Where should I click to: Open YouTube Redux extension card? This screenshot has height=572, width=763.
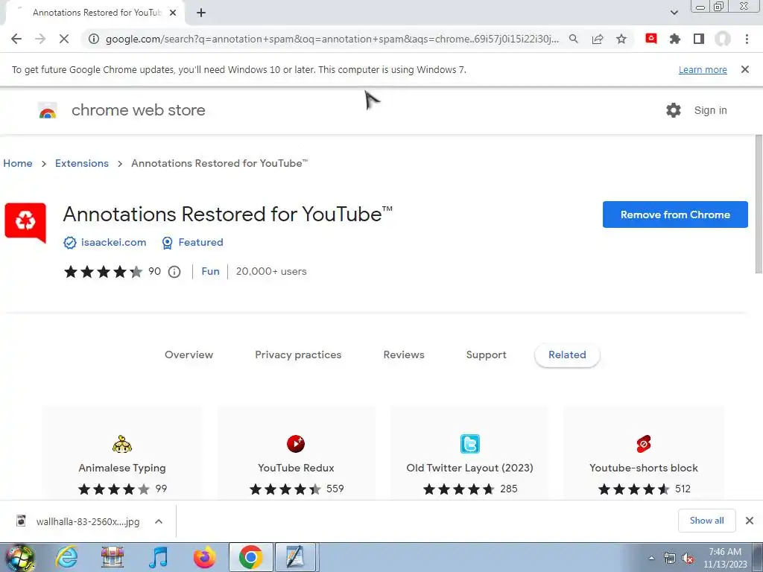click(x=297, y=452)
